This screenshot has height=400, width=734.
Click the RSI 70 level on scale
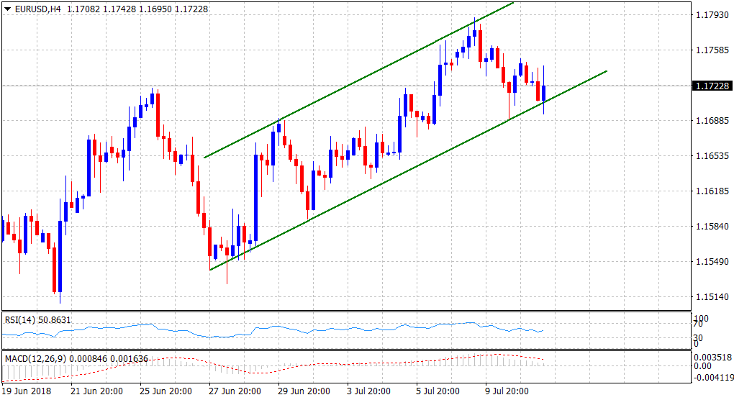(697, 325)
